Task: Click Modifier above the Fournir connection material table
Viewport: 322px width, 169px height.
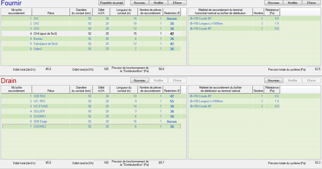Action: (x=293, y=3)
